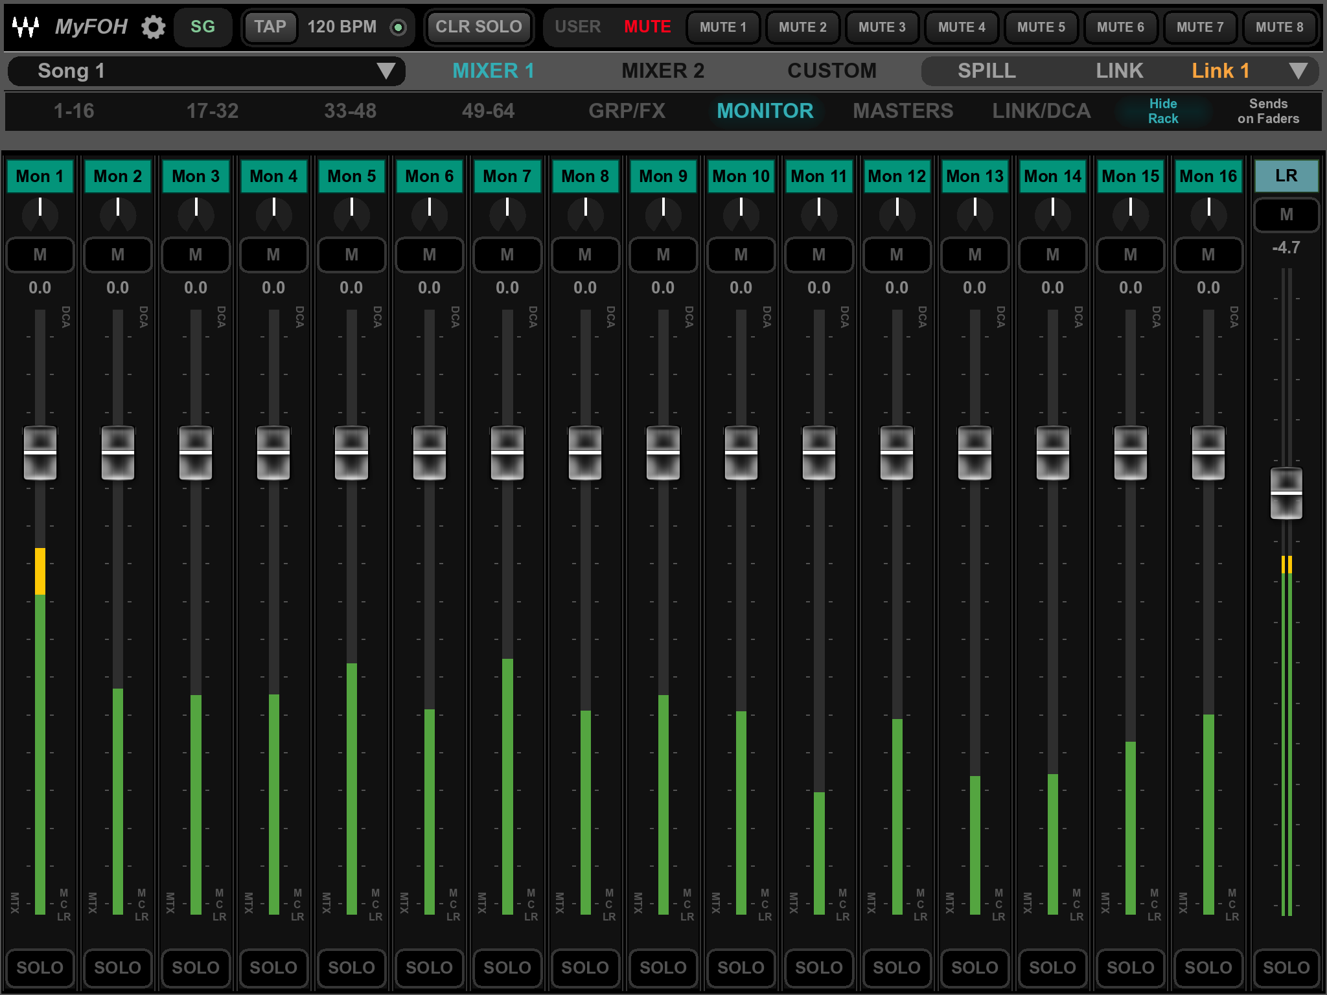1327x995 pixels.
Task: Open the MASTERS layer tab
Action: (903, 111)
